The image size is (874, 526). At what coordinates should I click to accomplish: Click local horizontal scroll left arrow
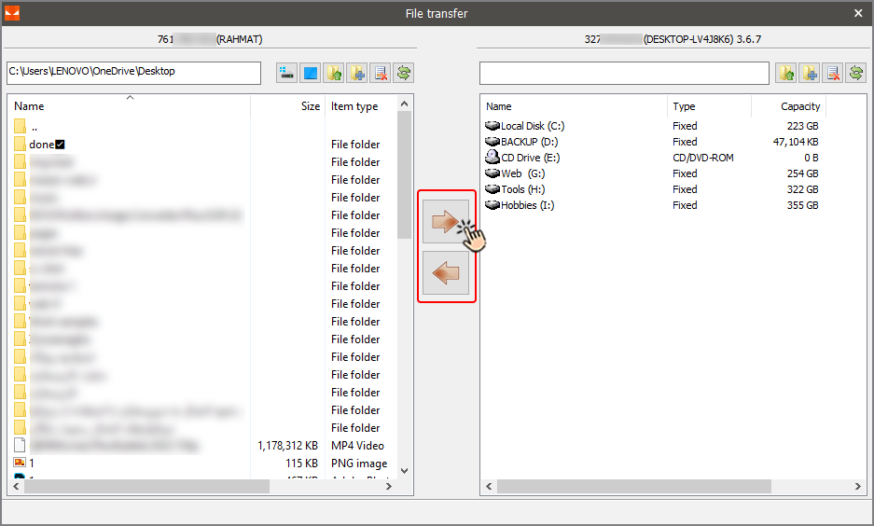(x=16, y=487)
